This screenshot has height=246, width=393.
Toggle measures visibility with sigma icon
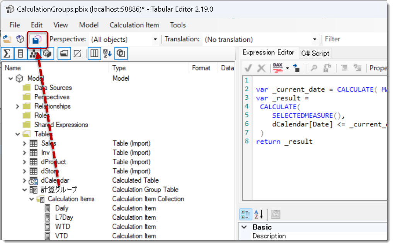click(x=7, y=53)
